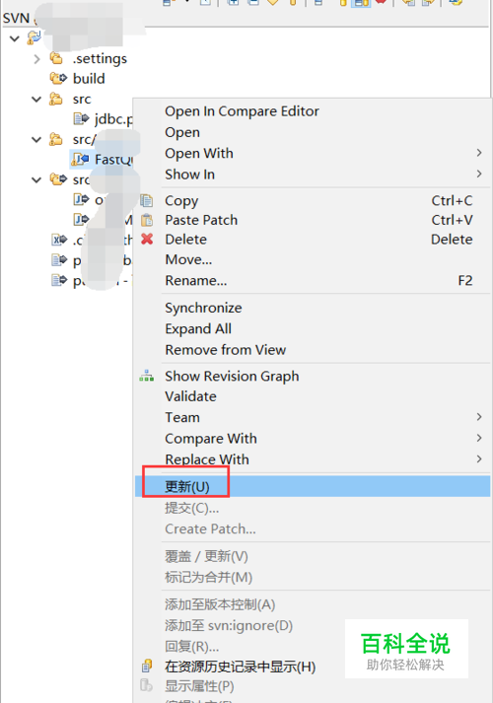Click the red Delete cross icon
Screen dimensions: 493x703
(x=147, y=239)
